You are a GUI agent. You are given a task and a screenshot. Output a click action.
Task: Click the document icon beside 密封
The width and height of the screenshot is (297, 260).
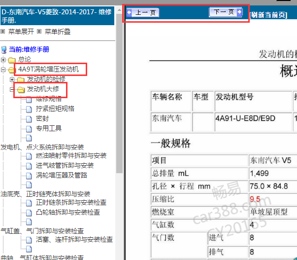(29, 119)
